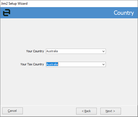Click the Jim2 logo icon in header
138x117 pixels.
pyautogui.click(x=7, y=13)
